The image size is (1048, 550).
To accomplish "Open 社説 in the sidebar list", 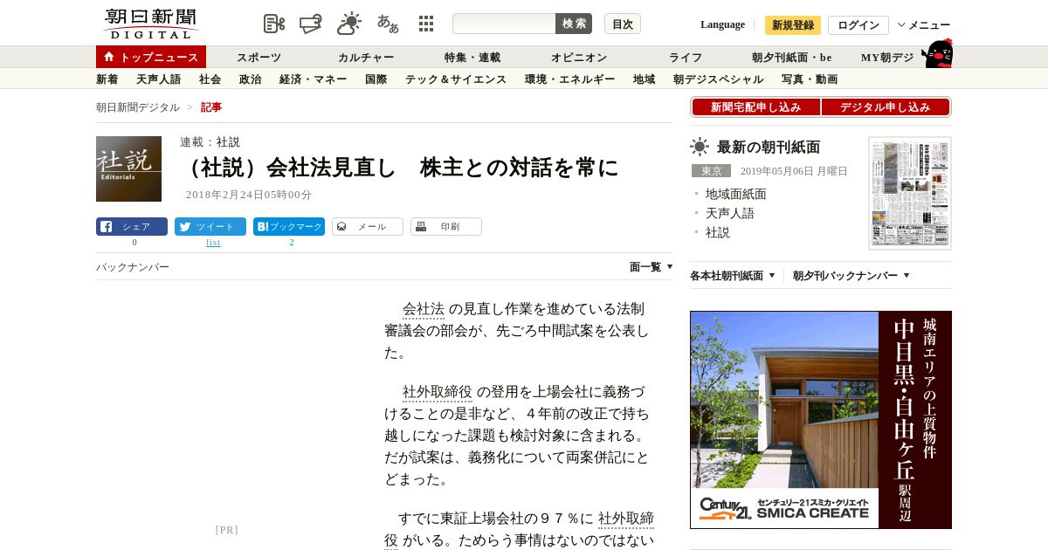I will [718, 232].
